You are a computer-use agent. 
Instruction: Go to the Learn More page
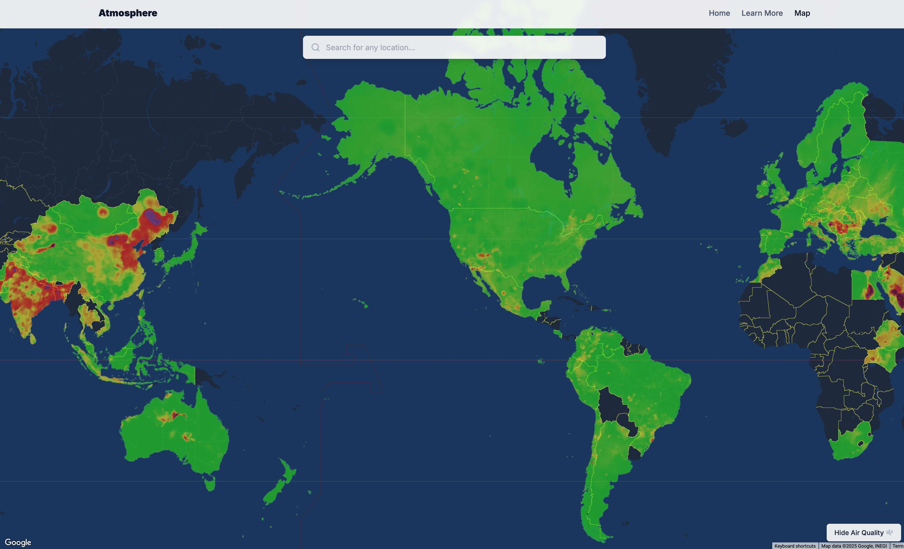pos(762,13)
